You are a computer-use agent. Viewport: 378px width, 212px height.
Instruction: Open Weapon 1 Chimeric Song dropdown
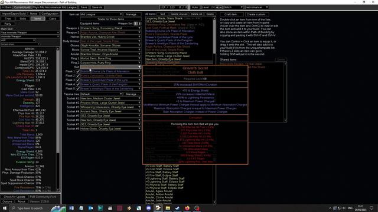pos(110,28)
